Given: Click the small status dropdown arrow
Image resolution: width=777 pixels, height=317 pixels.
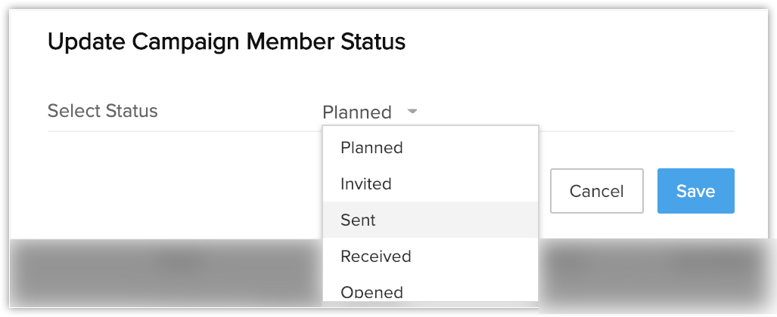Looking at the screenshot, I should 412,112.
